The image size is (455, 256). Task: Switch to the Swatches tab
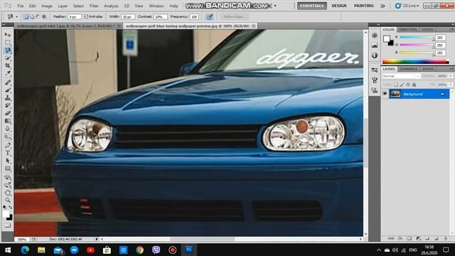tap(407, 30)
